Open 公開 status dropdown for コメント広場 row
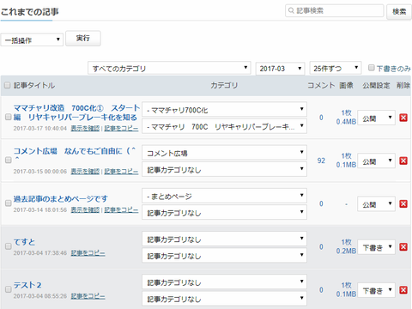Viewport: 412px width, 309px height. click(376, 161)
